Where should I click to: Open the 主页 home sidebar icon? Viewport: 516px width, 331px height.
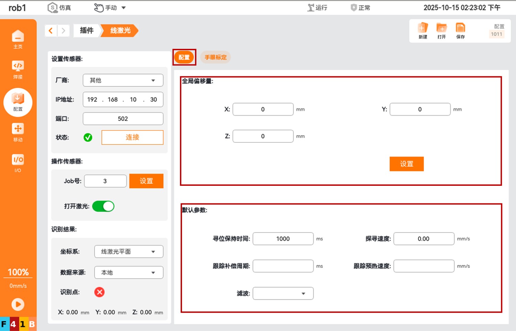18,39
